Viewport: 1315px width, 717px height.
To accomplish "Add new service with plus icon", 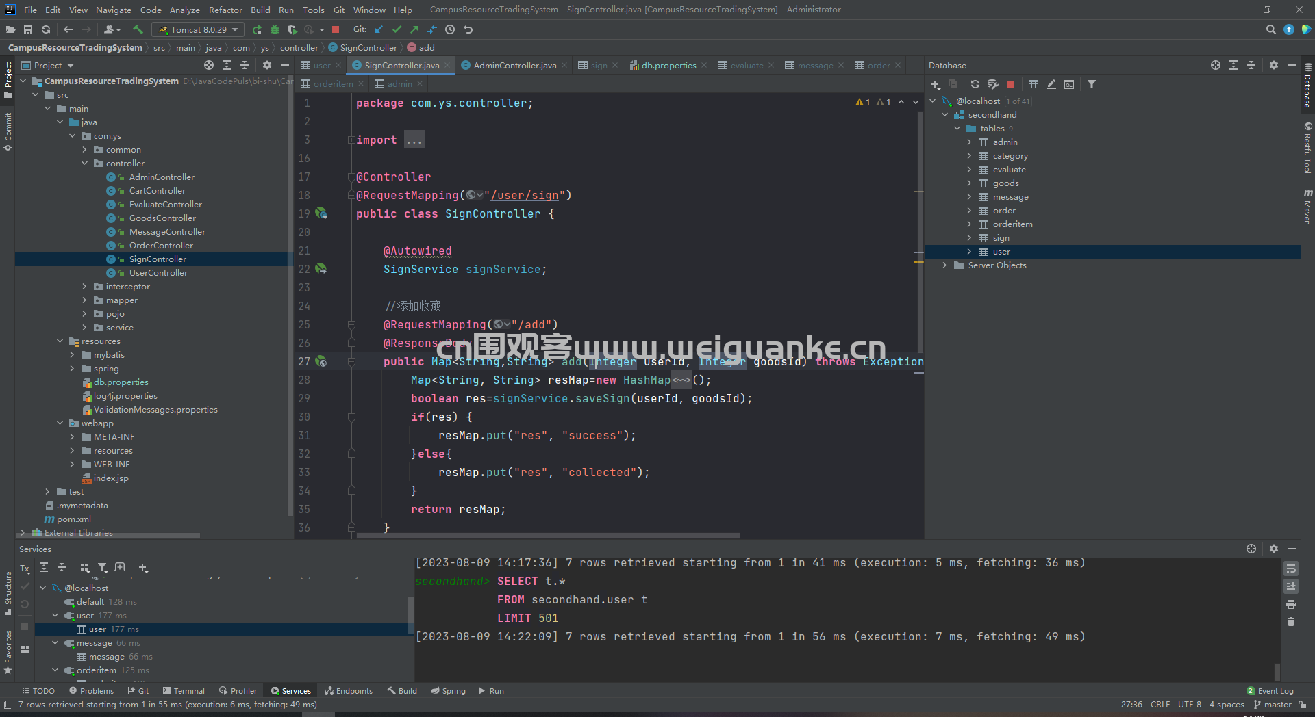I will [143, 567].
